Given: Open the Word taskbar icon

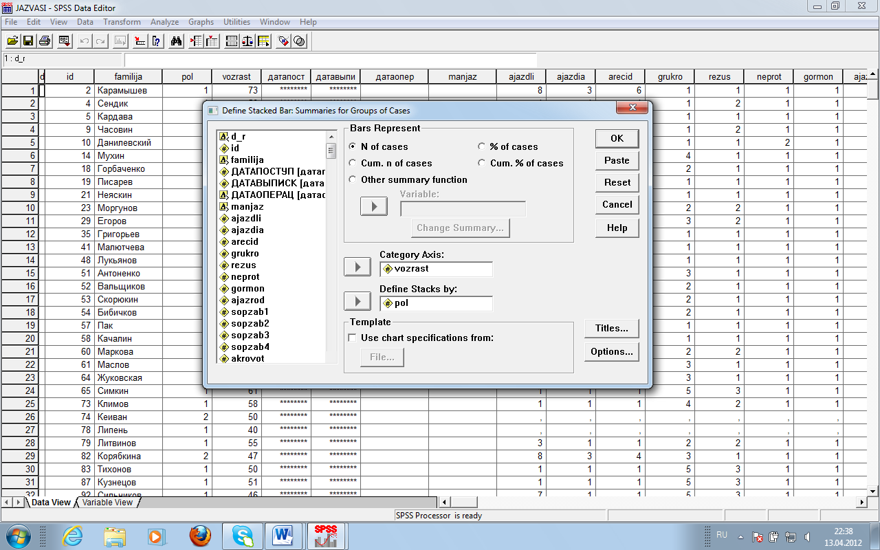Looking at the screenshot, I should coord(283,536).
